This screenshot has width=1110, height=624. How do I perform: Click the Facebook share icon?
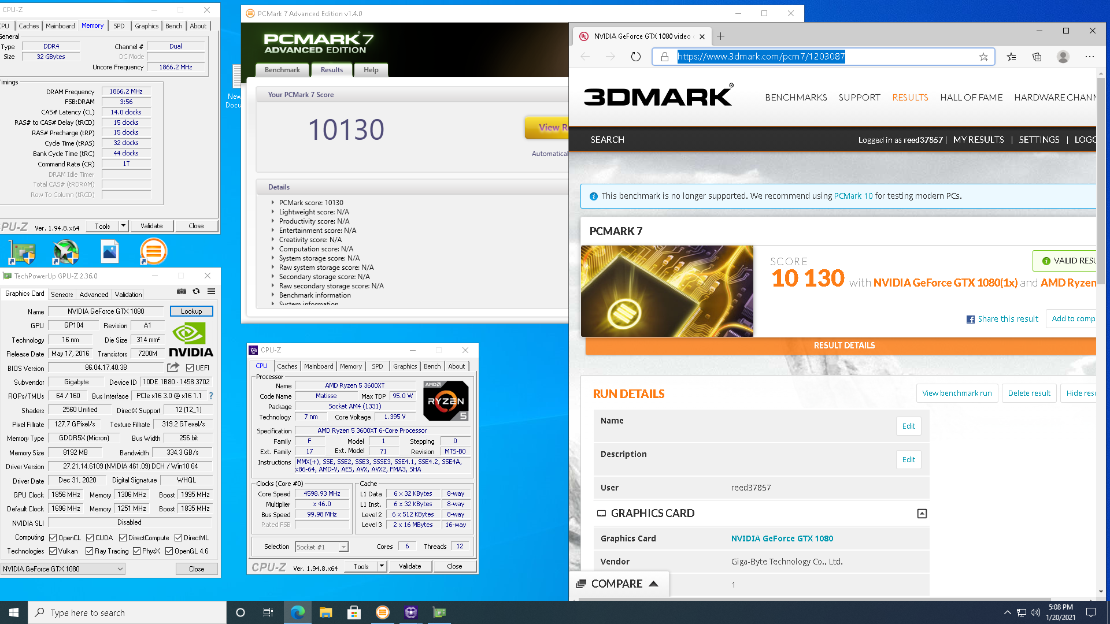point(971,320)
